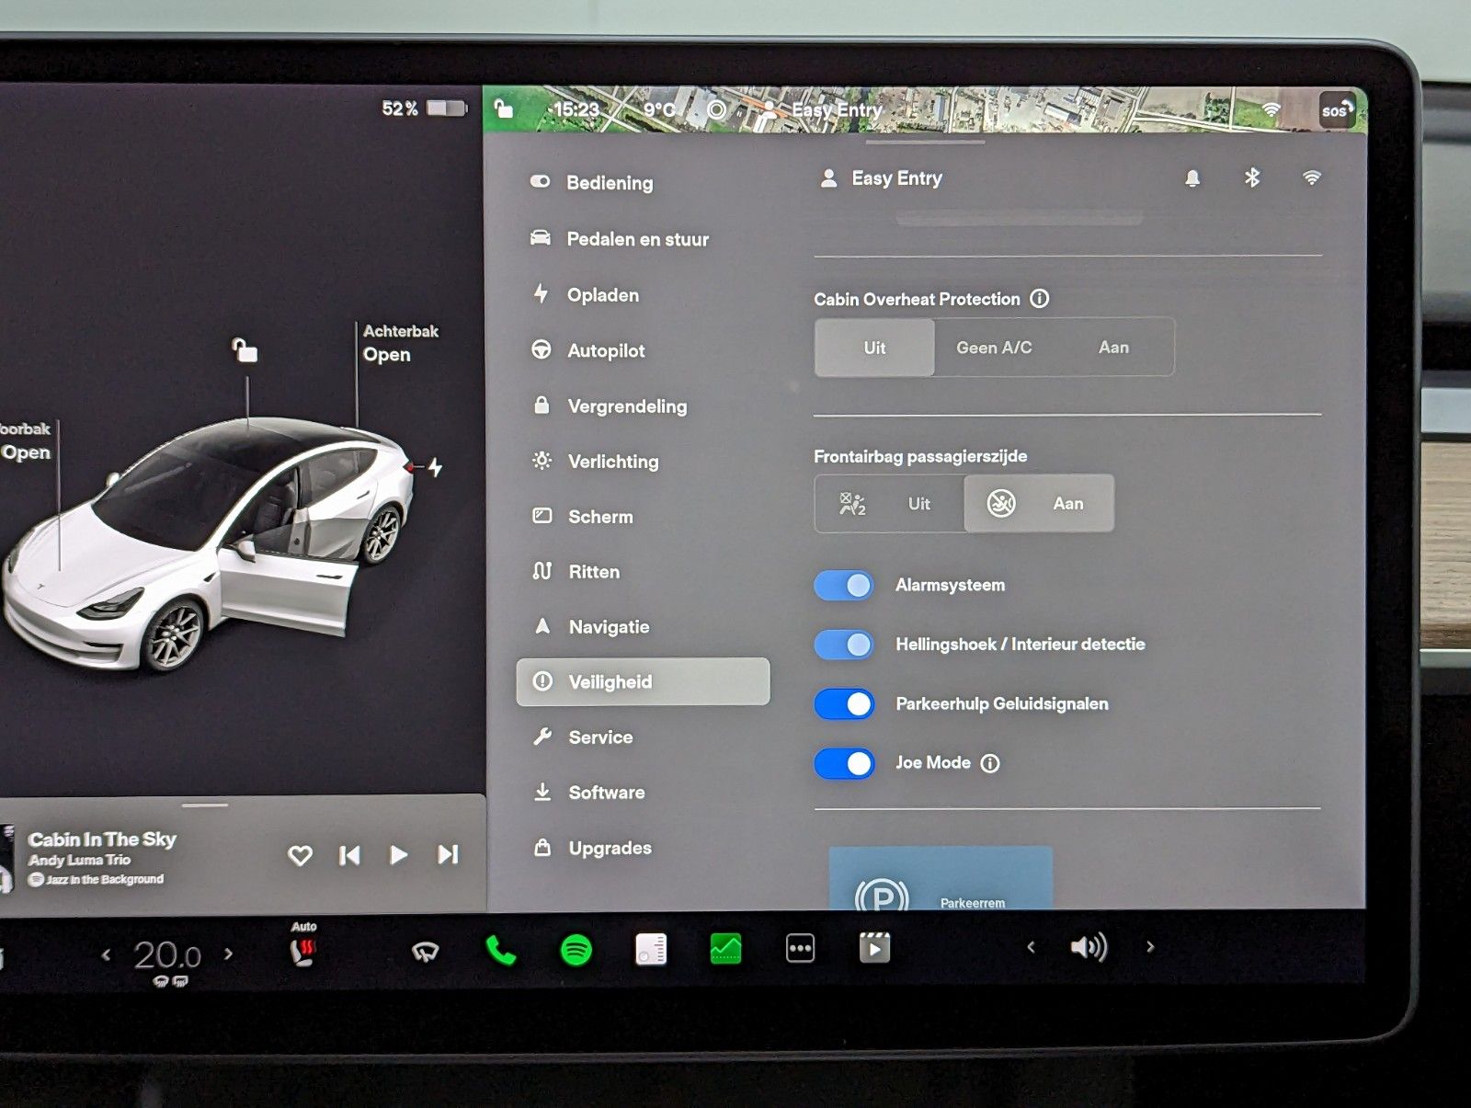The width and height of the screenshot is (1471, 1108).
Task: Raise the volume with right arrow
Action: click(x=1150, y=946)
